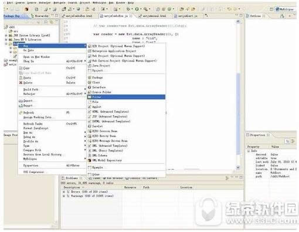Open the Build Path submenu

click(52, 89)
